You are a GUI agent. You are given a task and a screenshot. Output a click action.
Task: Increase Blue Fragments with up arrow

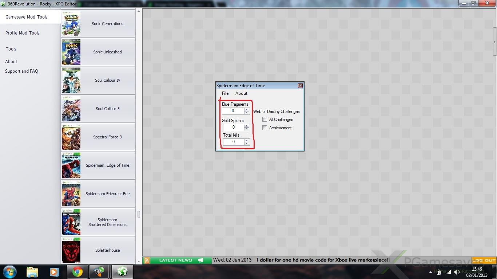coord(247,110)
